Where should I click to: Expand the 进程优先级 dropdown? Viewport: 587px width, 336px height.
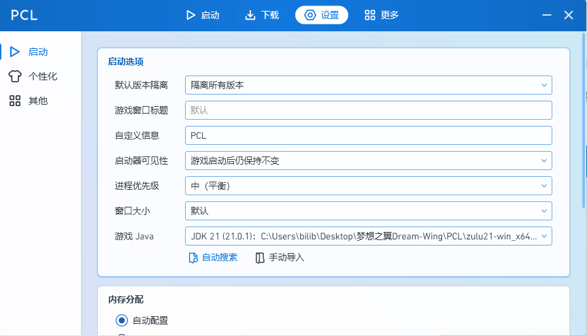pyautogui.click(x=368, y=186)
